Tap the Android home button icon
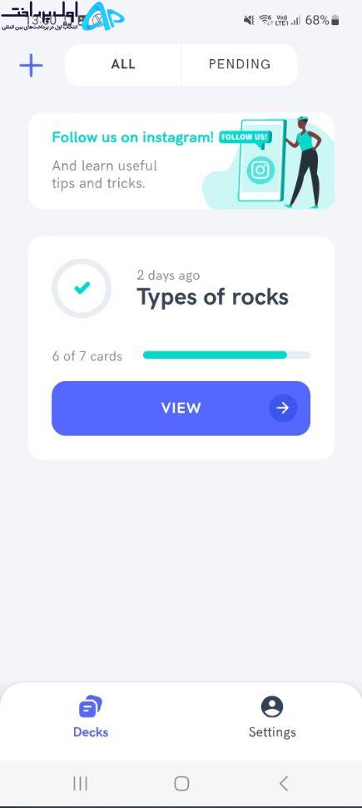The width and height of the screenshot is (362, 808). click(x=181, y=784)
